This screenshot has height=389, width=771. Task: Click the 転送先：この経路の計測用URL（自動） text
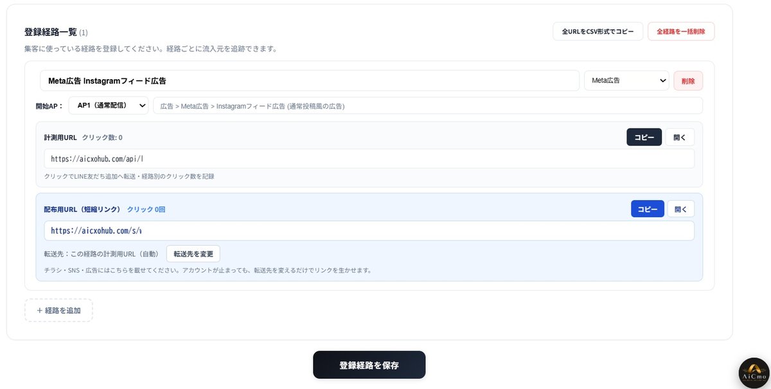(101, 254)
